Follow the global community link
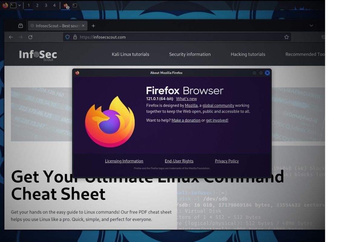 click(218, 106)
